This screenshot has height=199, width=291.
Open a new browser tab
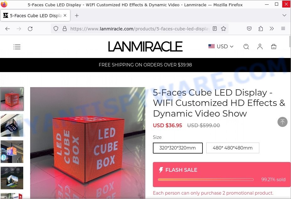click(x=77, y=16)
